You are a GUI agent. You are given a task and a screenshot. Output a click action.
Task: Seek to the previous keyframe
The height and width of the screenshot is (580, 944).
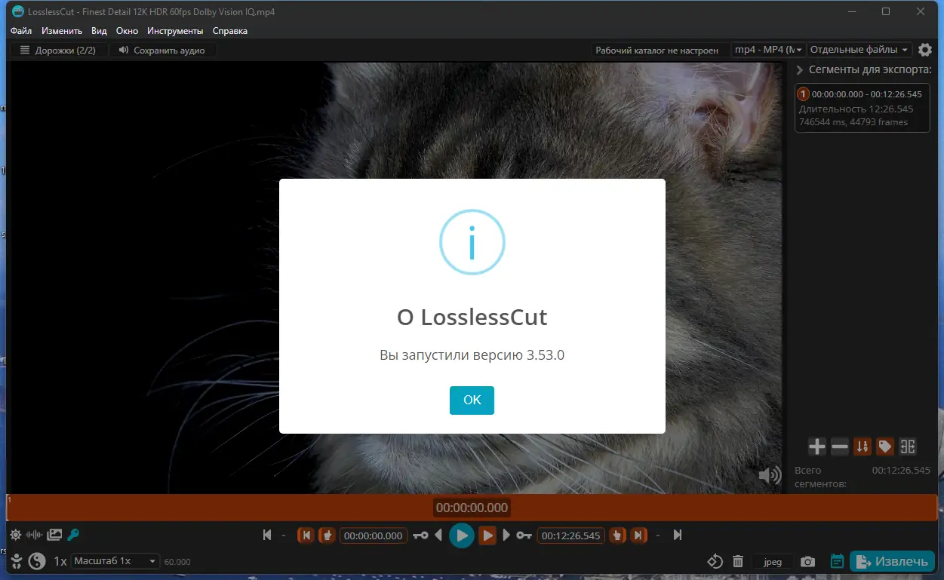point(420,536)
